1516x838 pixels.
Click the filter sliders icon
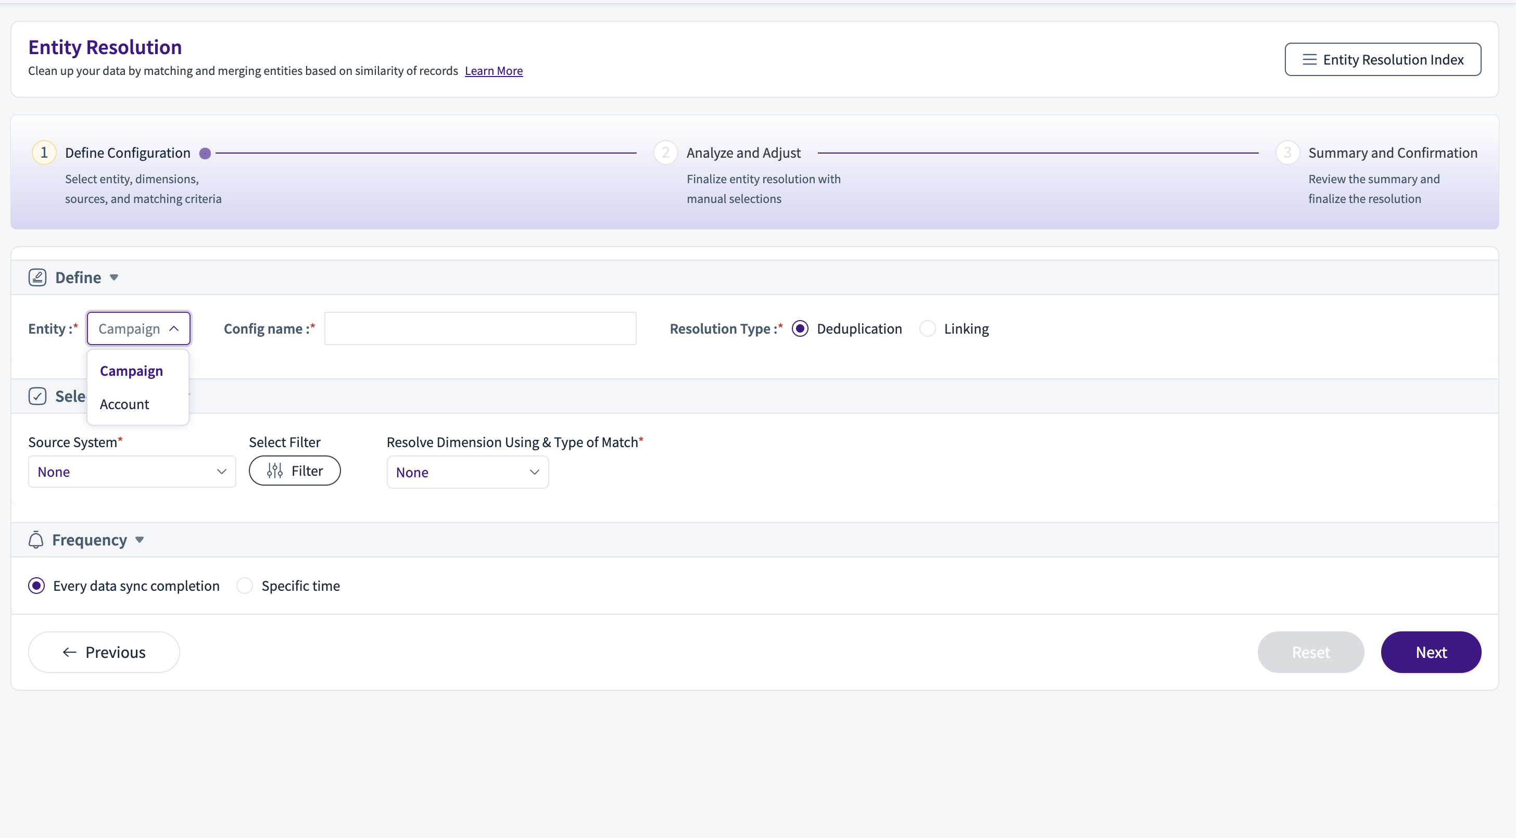point(275,471)
